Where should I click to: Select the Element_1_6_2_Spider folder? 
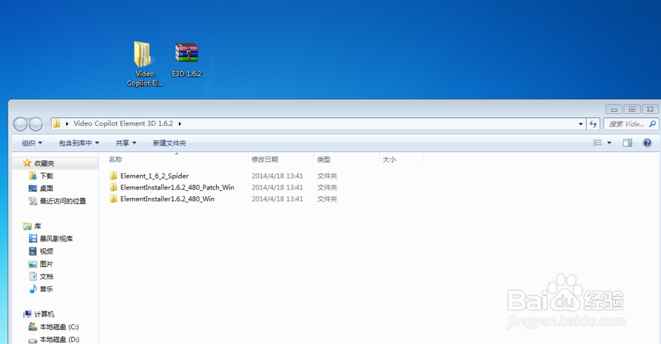click(154, 176)
